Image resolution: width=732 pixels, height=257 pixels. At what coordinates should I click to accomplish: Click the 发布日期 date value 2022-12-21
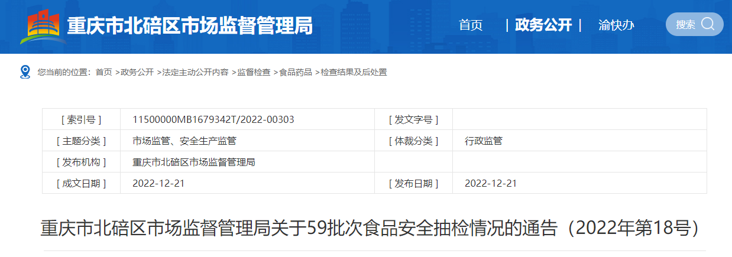(491, 184)
